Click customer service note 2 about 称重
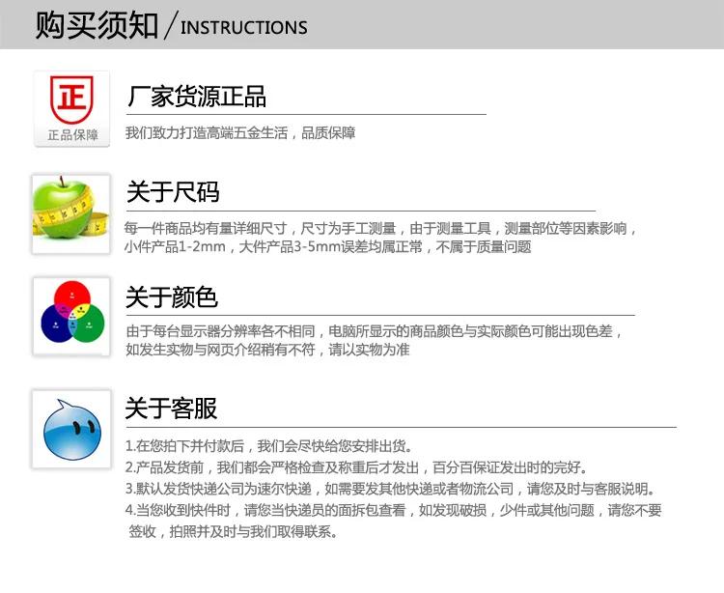The image size is (724, 593). (356, 467)
